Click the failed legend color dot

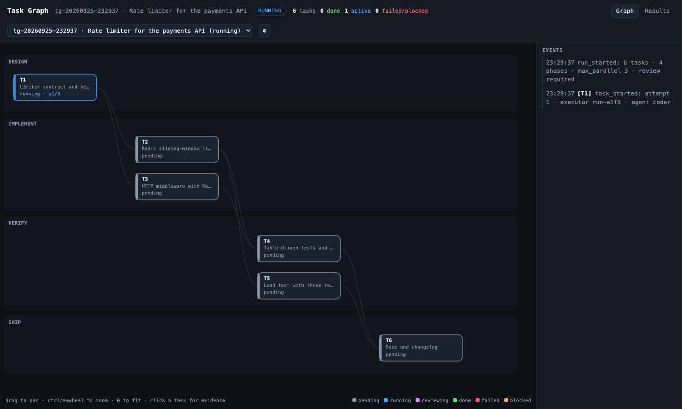(477, 400)
